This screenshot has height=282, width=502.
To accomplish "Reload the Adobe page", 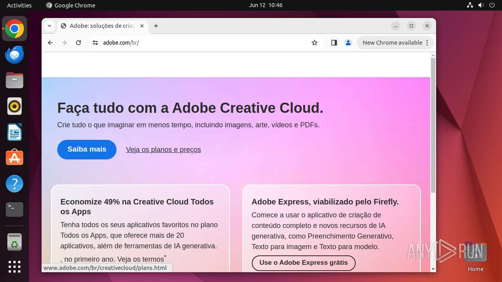I will click(78, 43).
